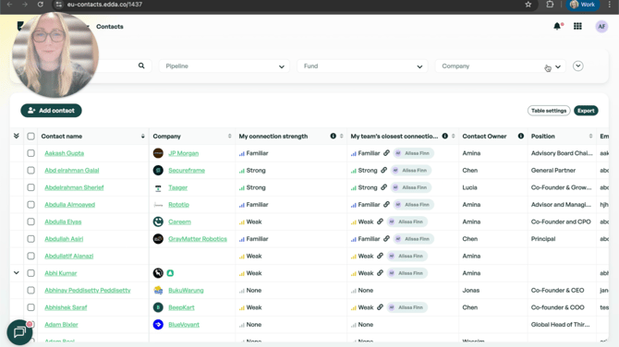
Task: Expand all rows with double chevron
Action: [x=17, y=136]
